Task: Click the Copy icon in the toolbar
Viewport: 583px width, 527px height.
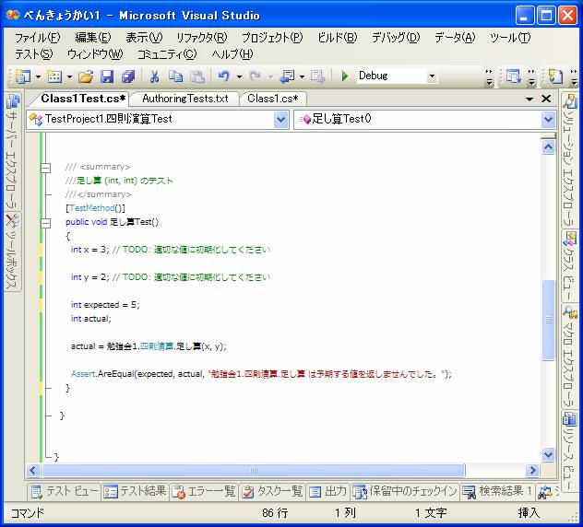Action: [x=175, y=76]
